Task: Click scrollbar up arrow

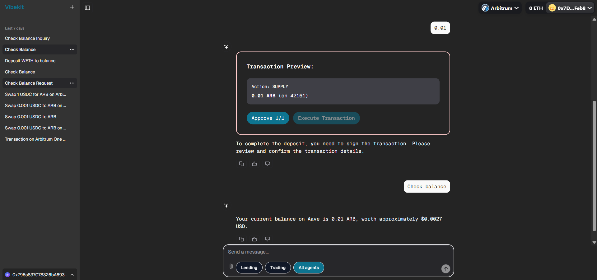Action: pyautogui.click(x=594, y=19)
